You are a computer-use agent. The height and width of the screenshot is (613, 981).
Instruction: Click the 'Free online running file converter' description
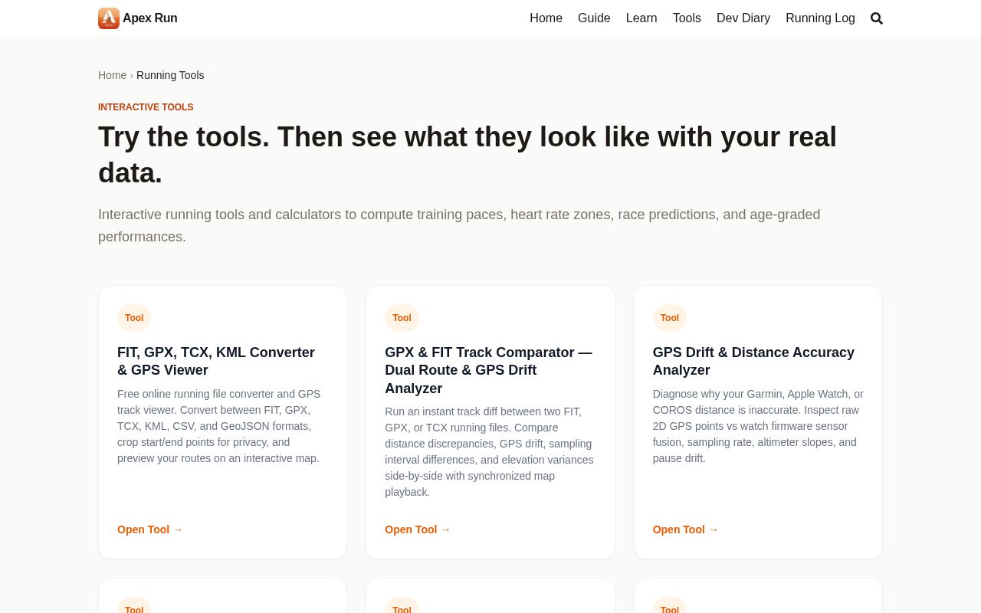pos(219,426)
